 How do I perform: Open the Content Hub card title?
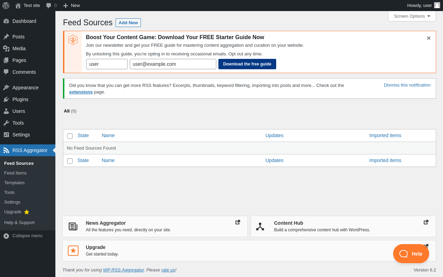click(289, 223)
